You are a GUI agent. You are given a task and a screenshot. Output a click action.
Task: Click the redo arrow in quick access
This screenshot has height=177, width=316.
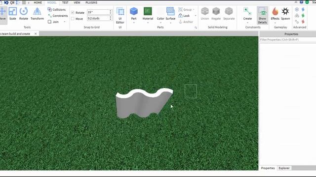12,2
